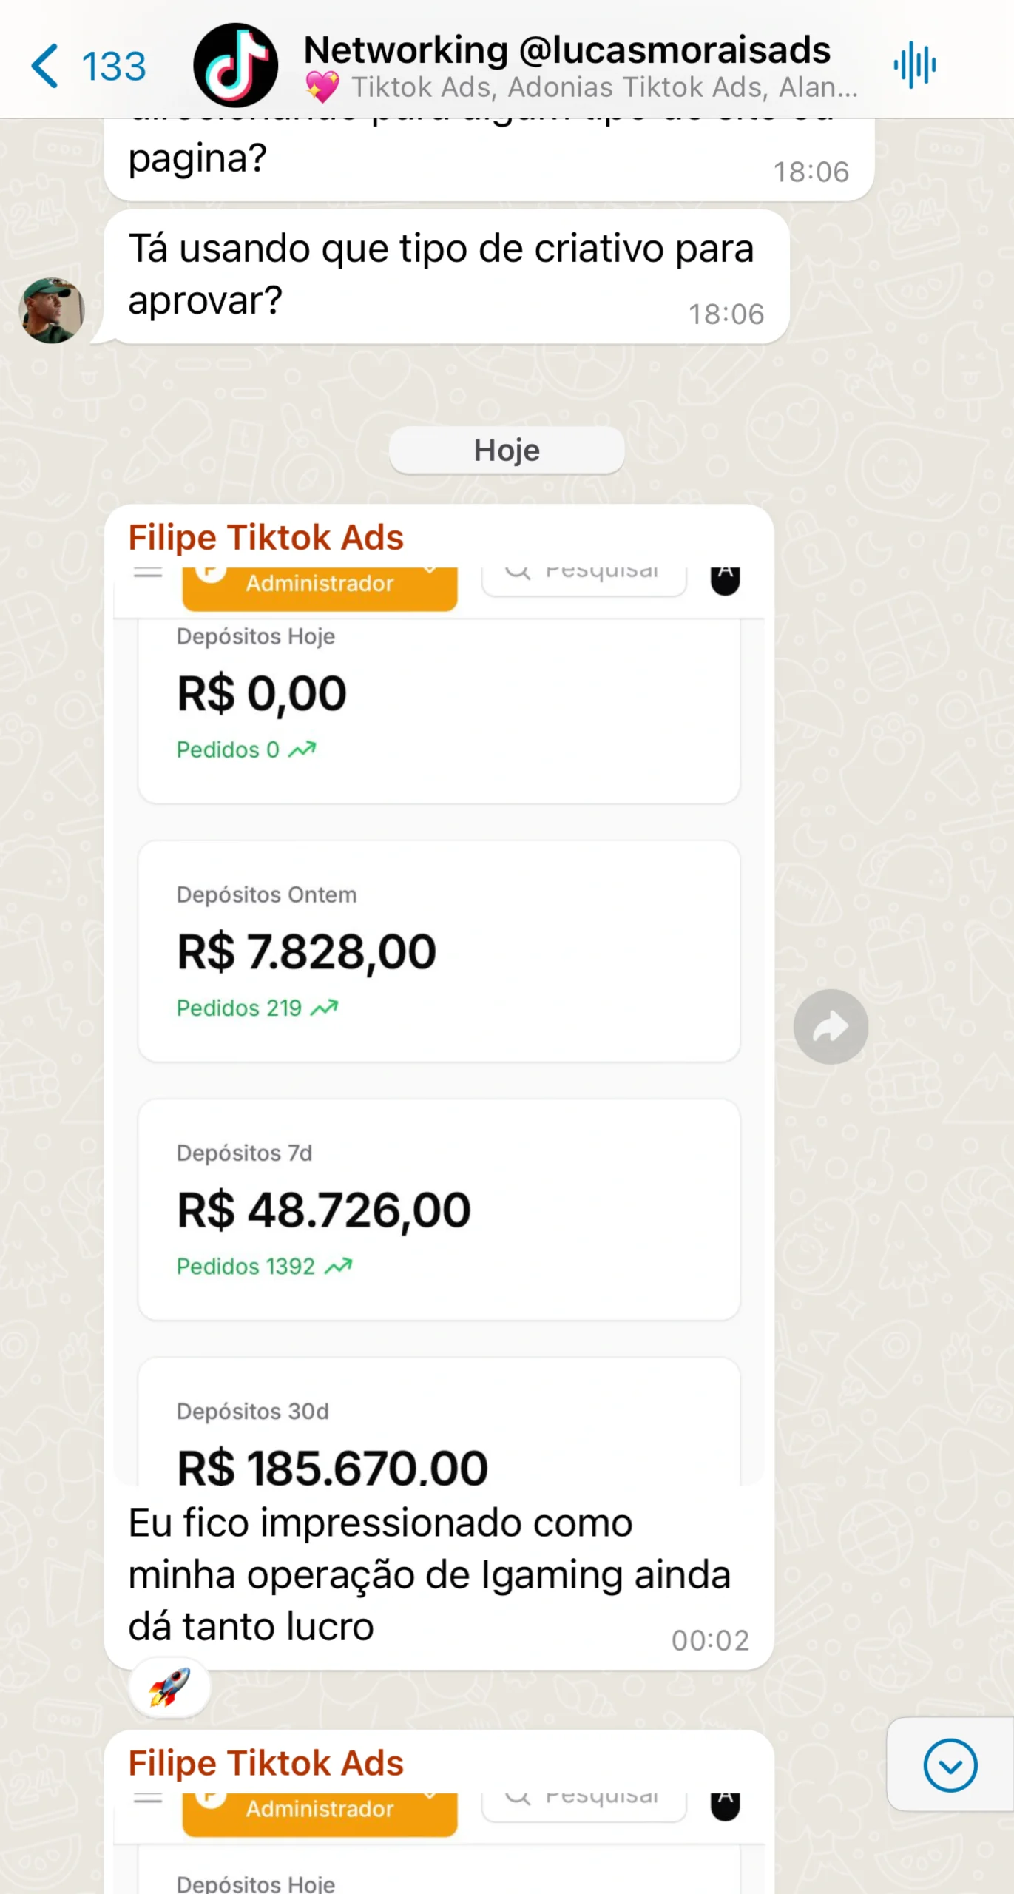
Task: Tap the Hoje date pill
Action: pos(507,451)
